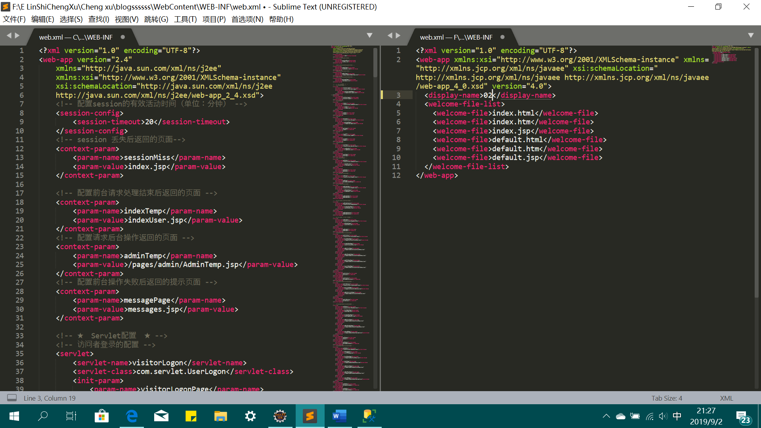Go to previous tab in right pane
761x428 pixels.
[x=390, y=36]
